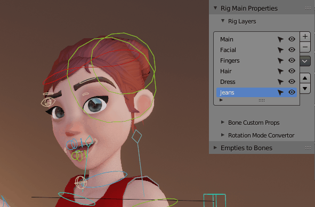This screenshot has width=315, height=207.
Task: Move selected rig layer up
Action: coord(305,78)
